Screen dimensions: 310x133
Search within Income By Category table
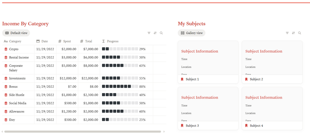[x=161, y=33]
